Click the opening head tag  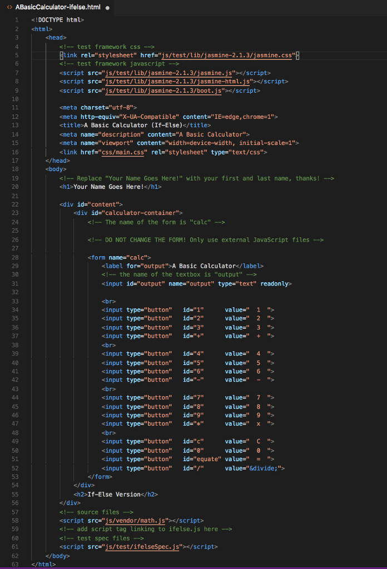pos(56,38)
